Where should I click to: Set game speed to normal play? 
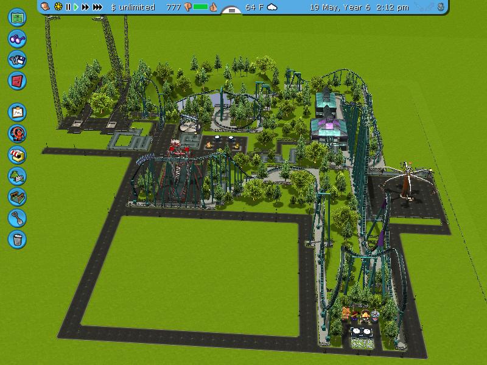pos(75,7)
